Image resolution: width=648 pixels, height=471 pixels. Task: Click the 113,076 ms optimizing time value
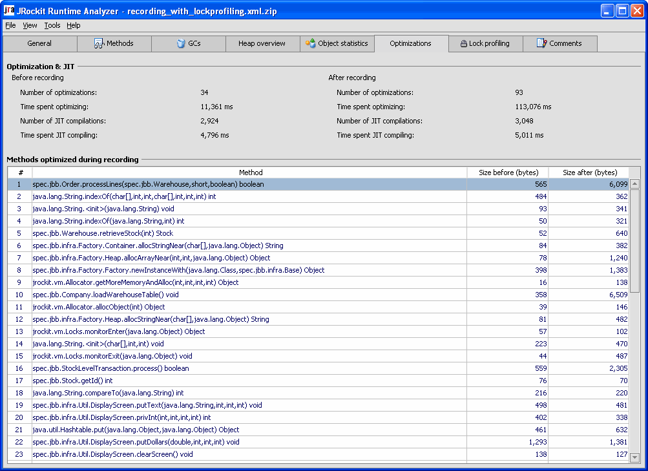(x=533, y=107)
